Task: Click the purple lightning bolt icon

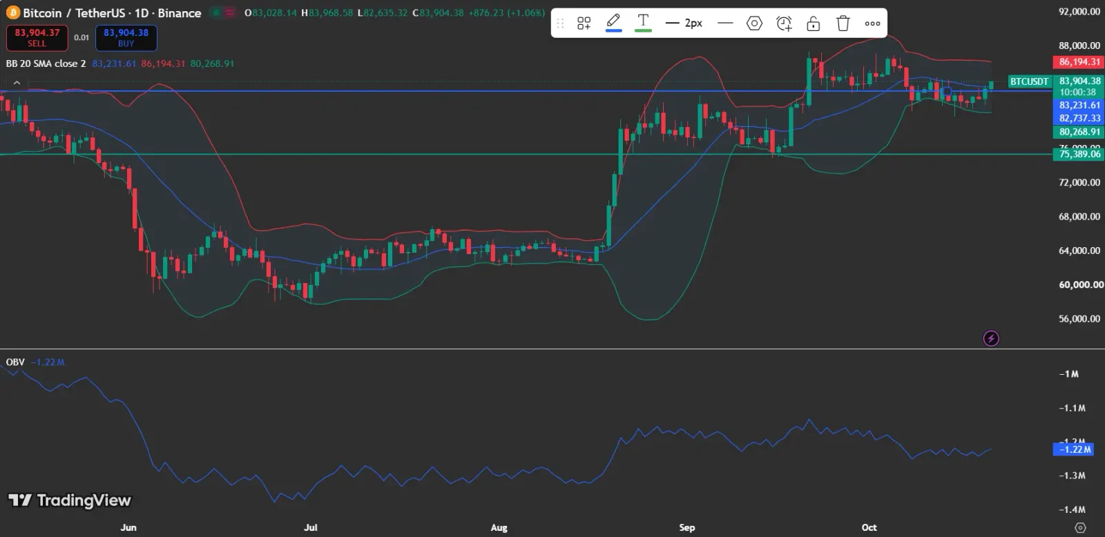Action: point(991,338)
